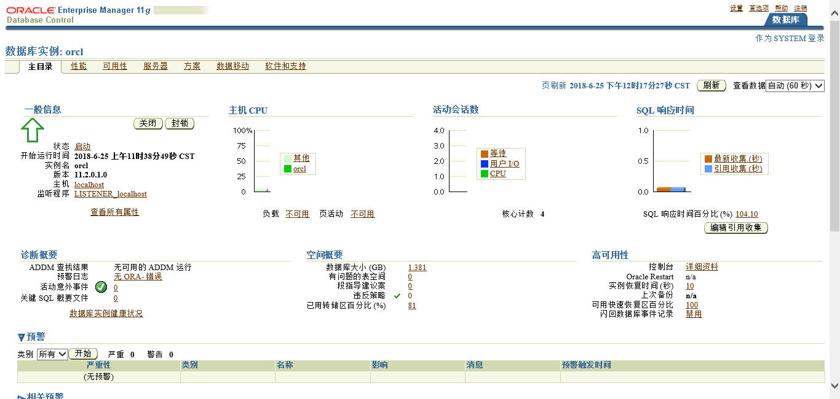Click the 封锁 button
Screen dimensions: 840x399
coord(180,123)
